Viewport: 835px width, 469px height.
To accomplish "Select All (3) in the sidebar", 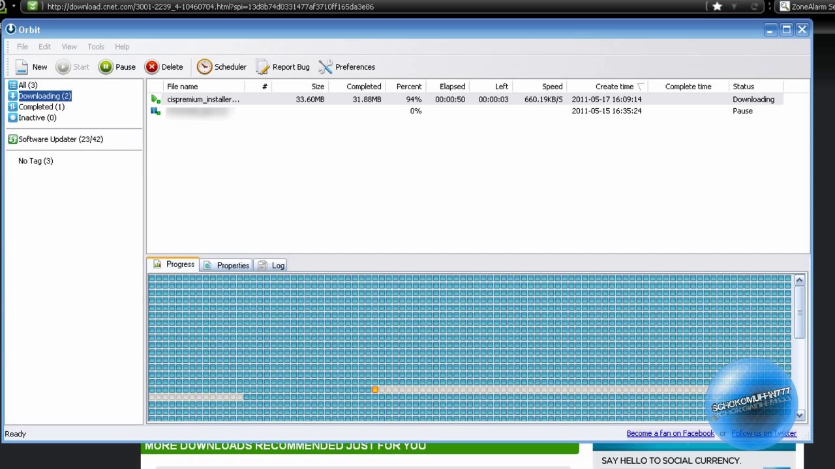I will click(x=28, y=85).
